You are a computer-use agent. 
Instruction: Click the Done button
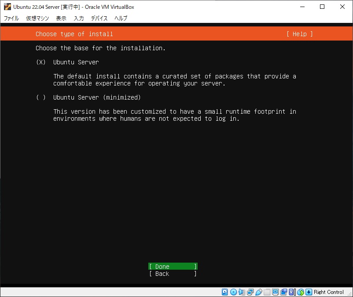pyautogui.click(x=173, y=266)
